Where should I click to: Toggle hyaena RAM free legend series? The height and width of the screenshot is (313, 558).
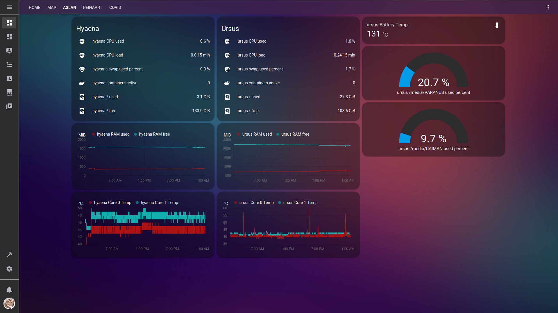152,134
